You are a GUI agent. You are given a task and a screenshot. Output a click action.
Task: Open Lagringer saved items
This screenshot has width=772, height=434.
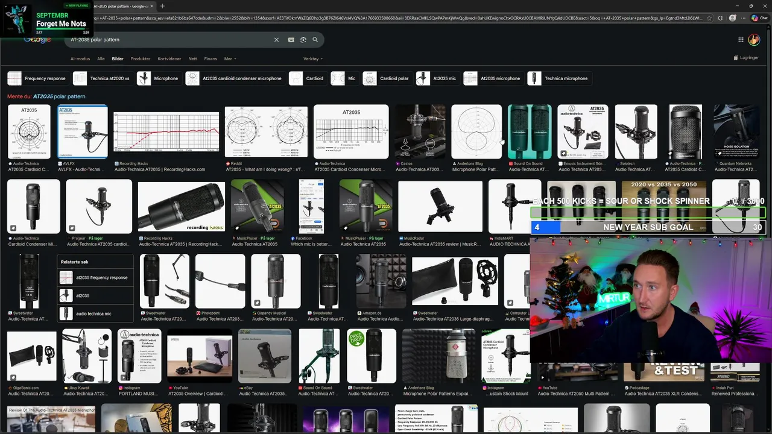point(746,58)
